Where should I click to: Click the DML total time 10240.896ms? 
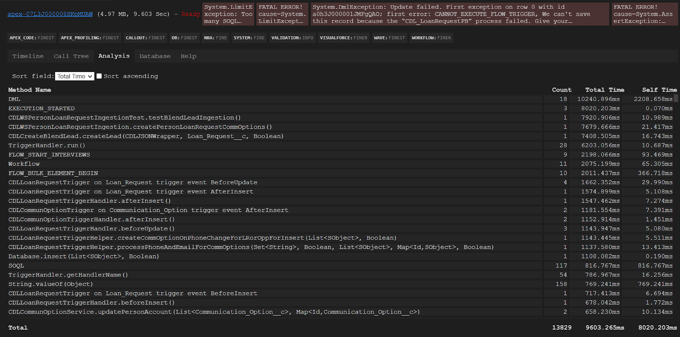click(598, 99)
